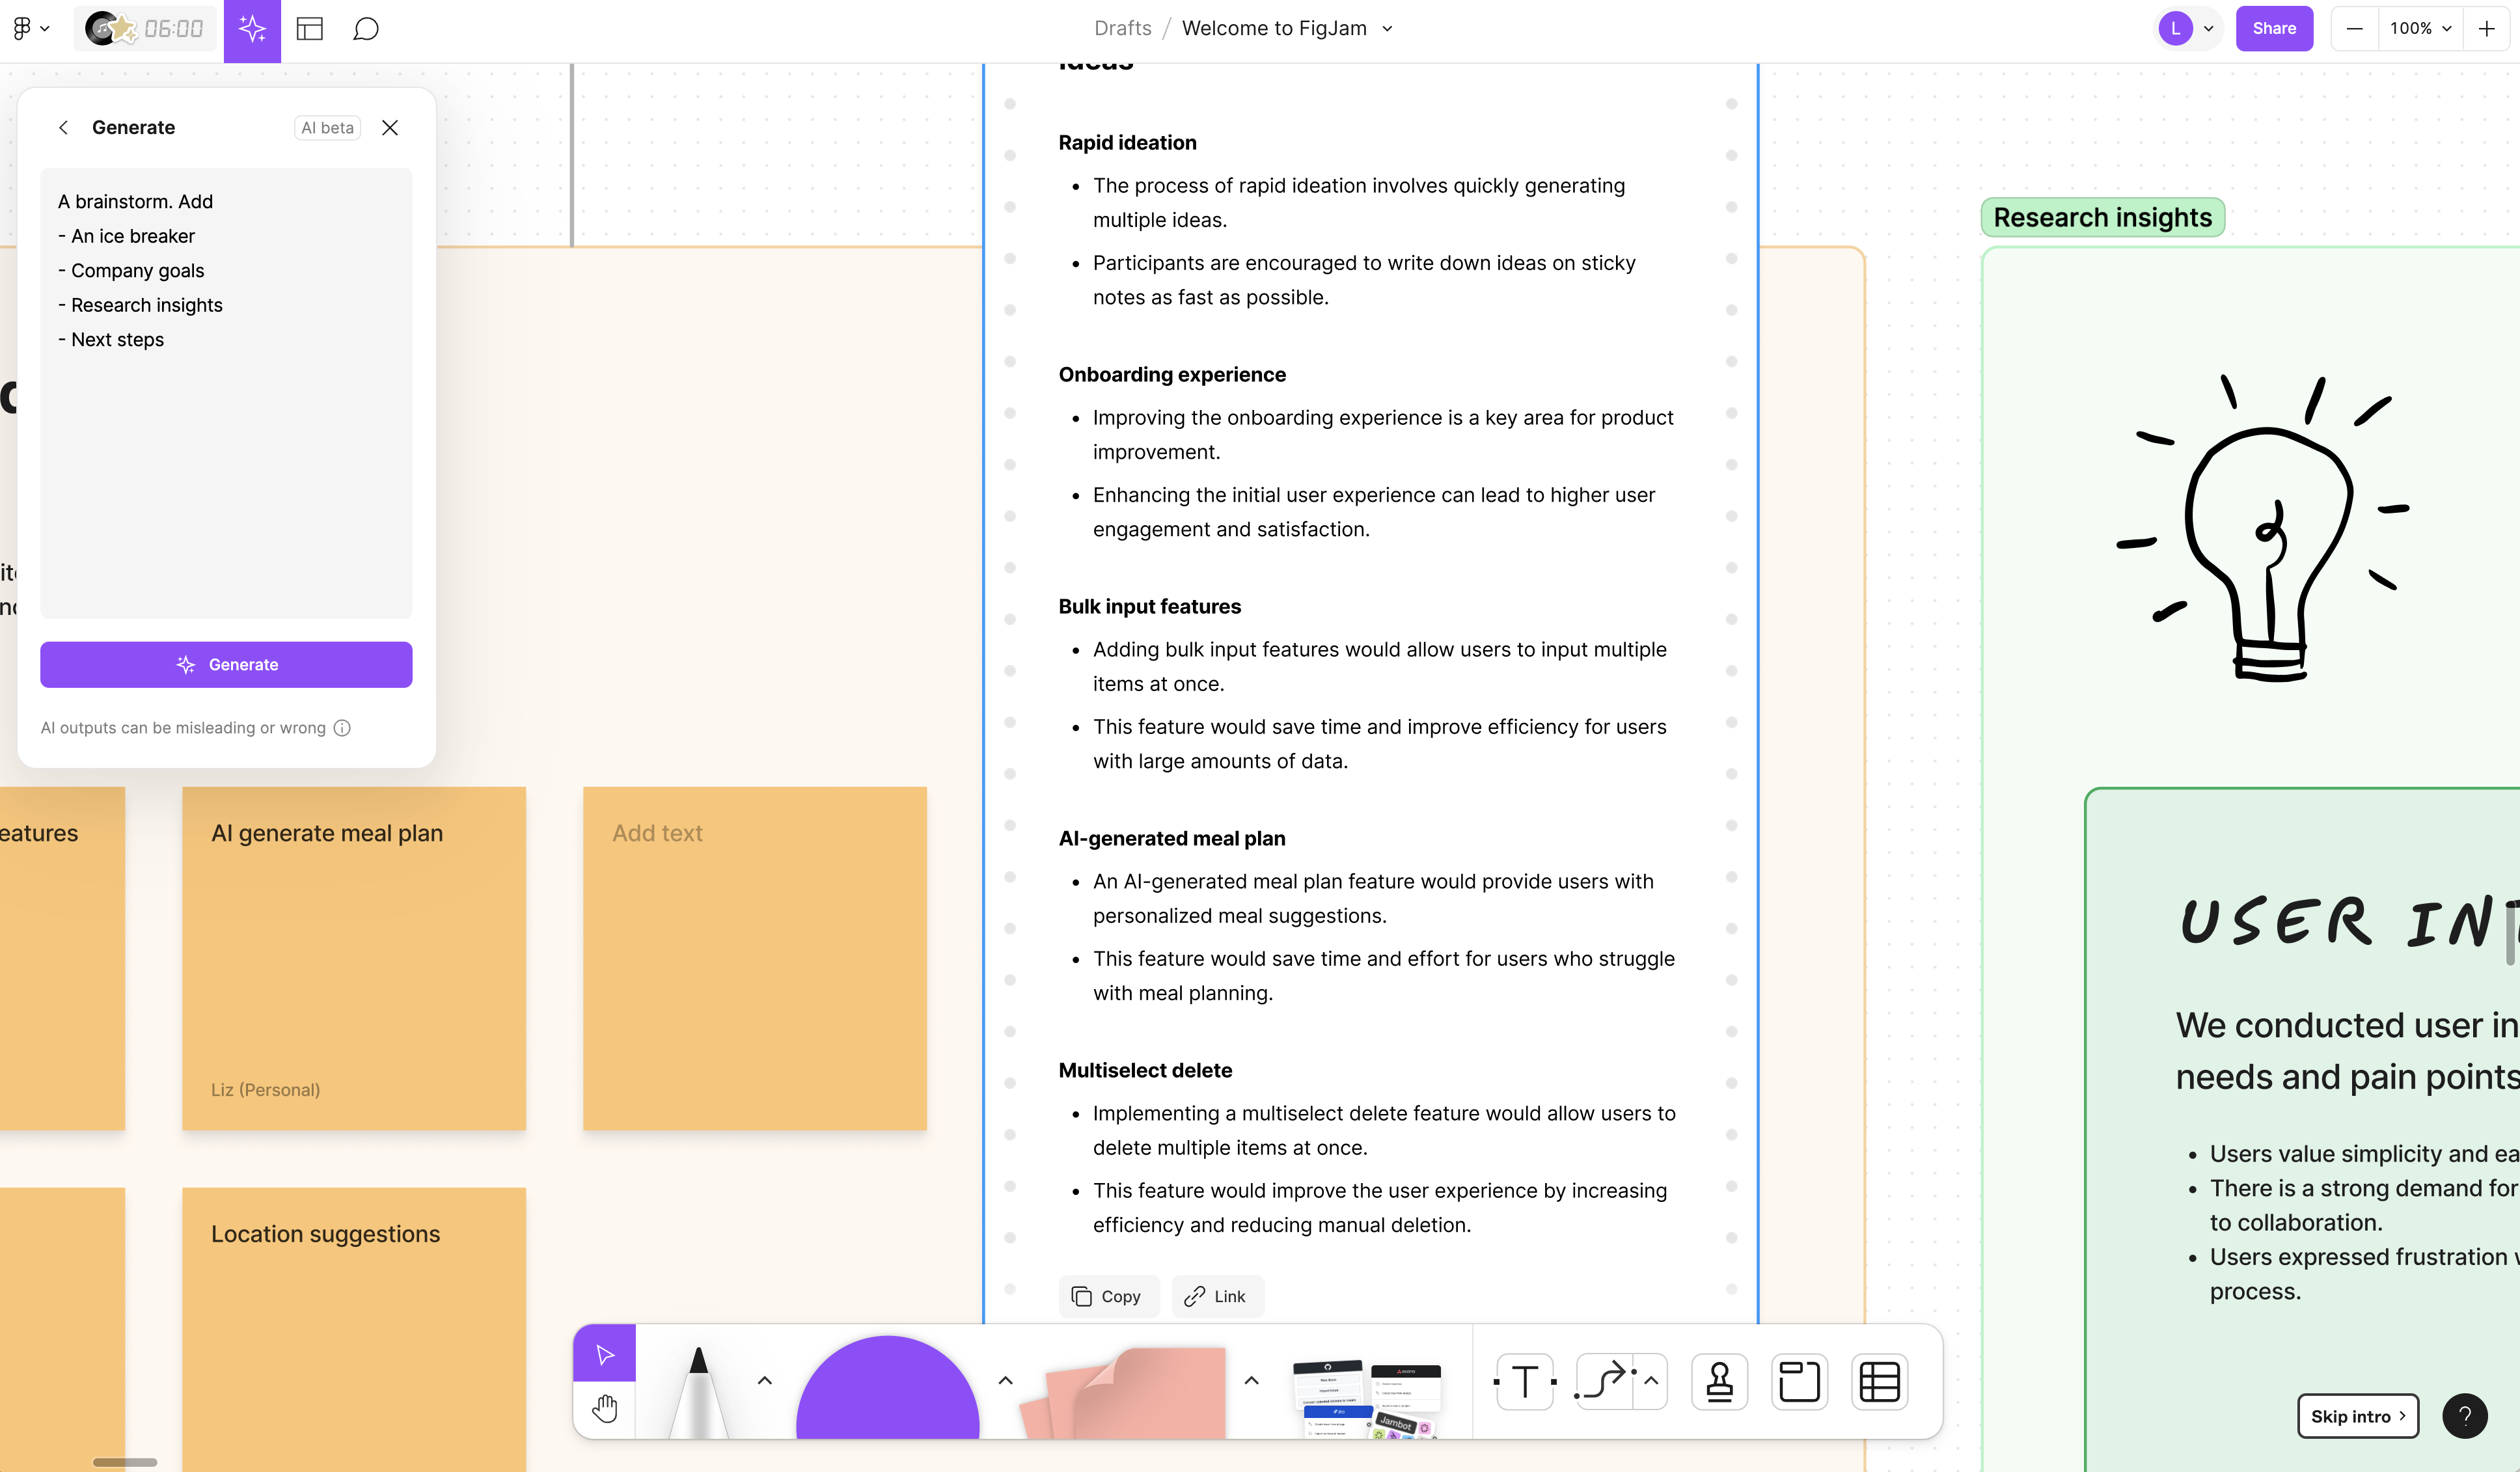Viewport: 2520px width, 1472px height.
Task: Toggle the comments panel
Action: 364,28
